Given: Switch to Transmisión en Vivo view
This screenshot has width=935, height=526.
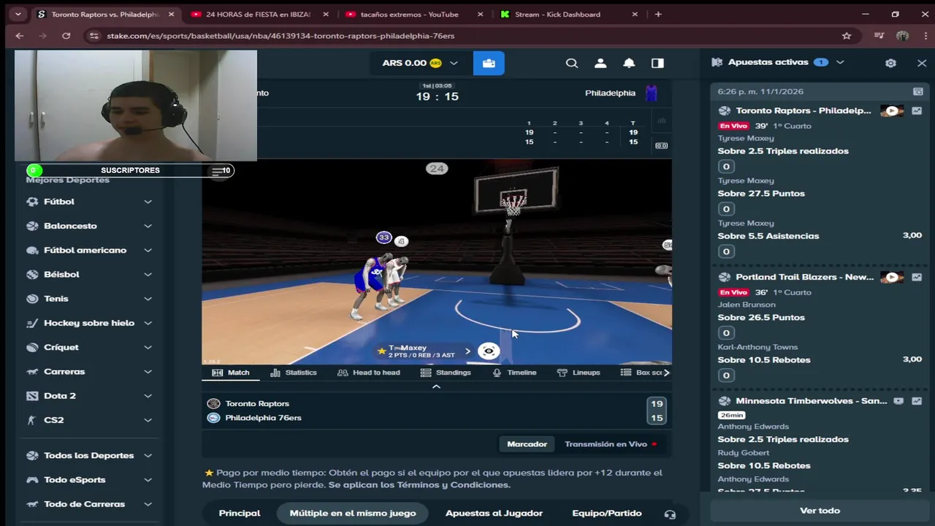Looking at the screenshot, I should (611, 444).
